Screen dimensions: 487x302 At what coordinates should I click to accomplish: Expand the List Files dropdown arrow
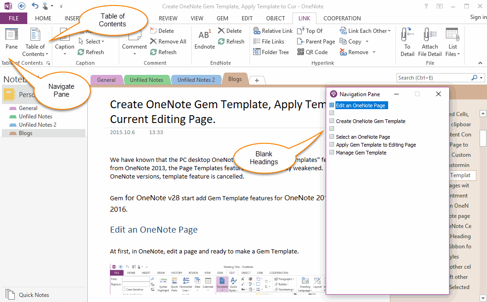[x=458, y=54]
